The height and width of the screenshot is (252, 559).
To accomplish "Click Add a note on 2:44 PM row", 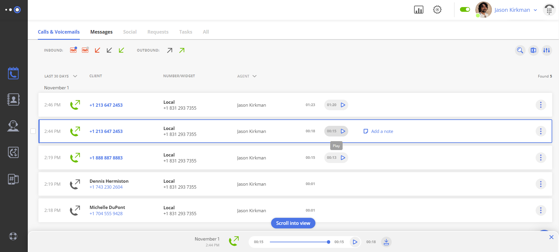I will (x=378, y=131).
